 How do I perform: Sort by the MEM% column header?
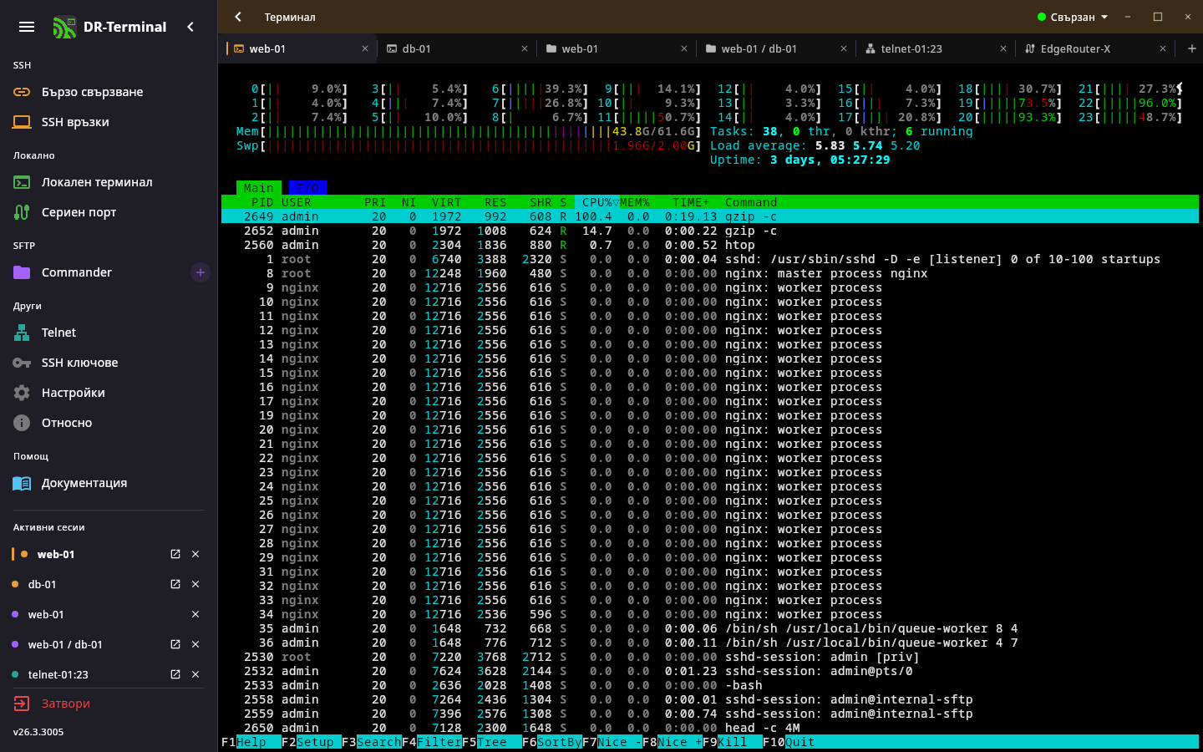[x=635, y=202]
